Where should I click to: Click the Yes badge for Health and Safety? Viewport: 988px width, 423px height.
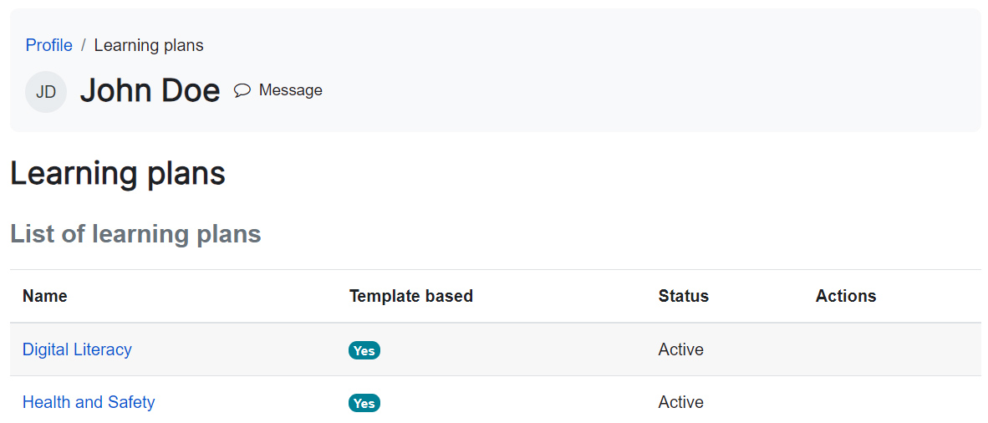coord(364,403)
